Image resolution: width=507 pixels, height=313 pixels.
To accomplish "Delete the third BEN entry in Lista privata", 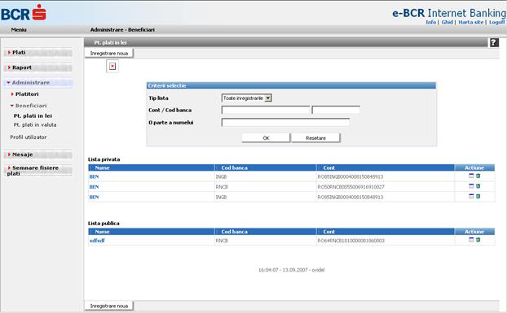I will point(478,196).
